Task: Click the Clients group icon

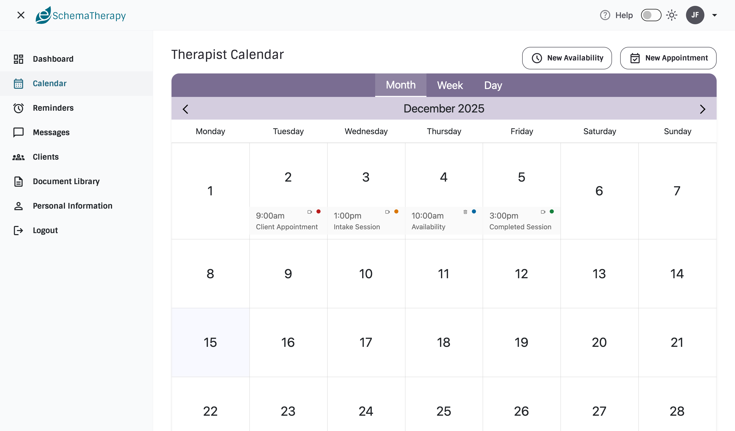Action: (x=18, y=157)
